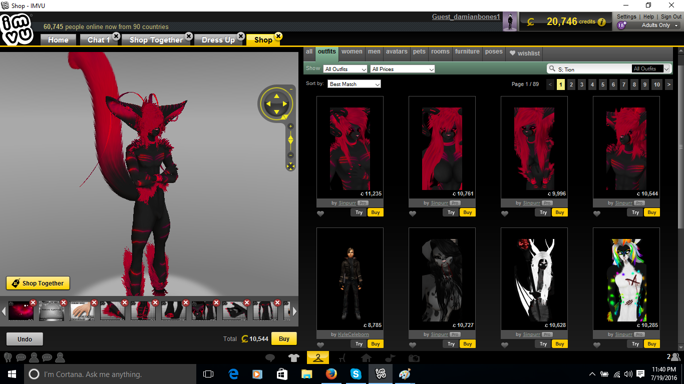Open Skype from the taskbar

pos(356,373)
